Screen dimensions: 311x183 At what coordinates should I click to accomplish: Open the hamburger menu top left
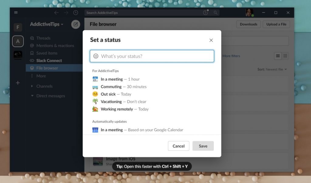coord(16,13)
